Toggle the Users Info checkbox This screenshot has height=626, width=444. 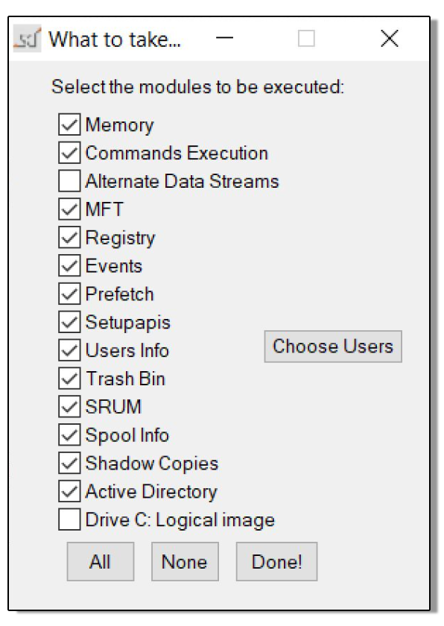(x=69, y=350)
